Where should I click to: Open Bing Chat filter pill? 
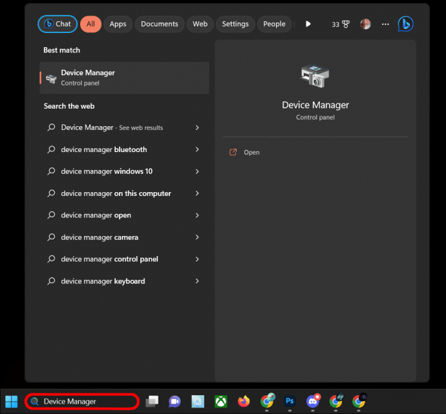pos(58,24)
